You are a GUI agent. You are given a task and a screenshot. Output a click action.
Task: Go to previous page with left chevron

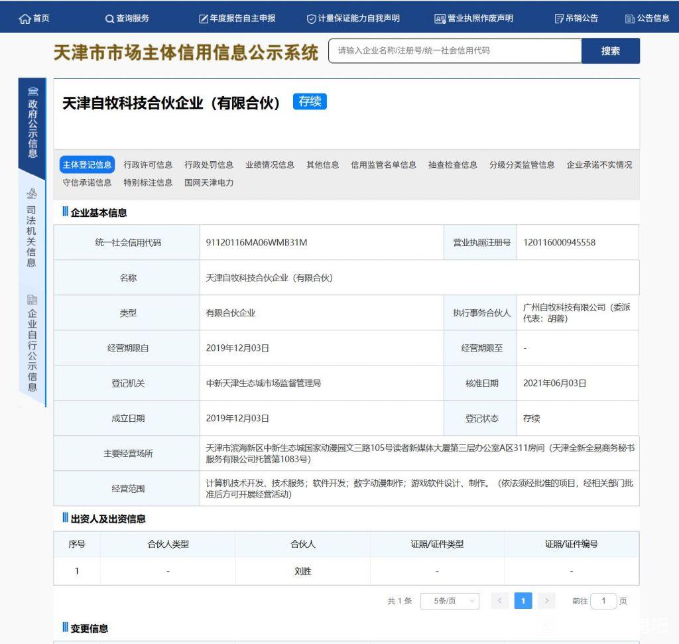tap(500, 601)
